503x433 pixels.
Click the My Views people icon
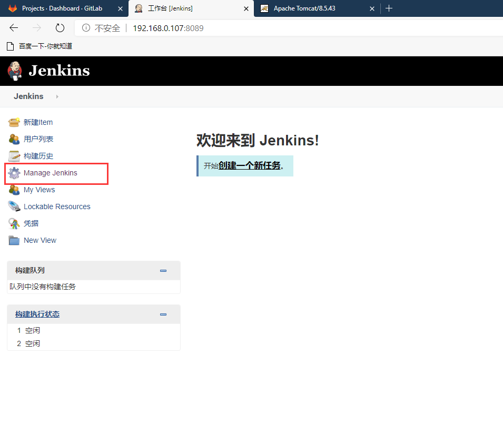(14, 190)
